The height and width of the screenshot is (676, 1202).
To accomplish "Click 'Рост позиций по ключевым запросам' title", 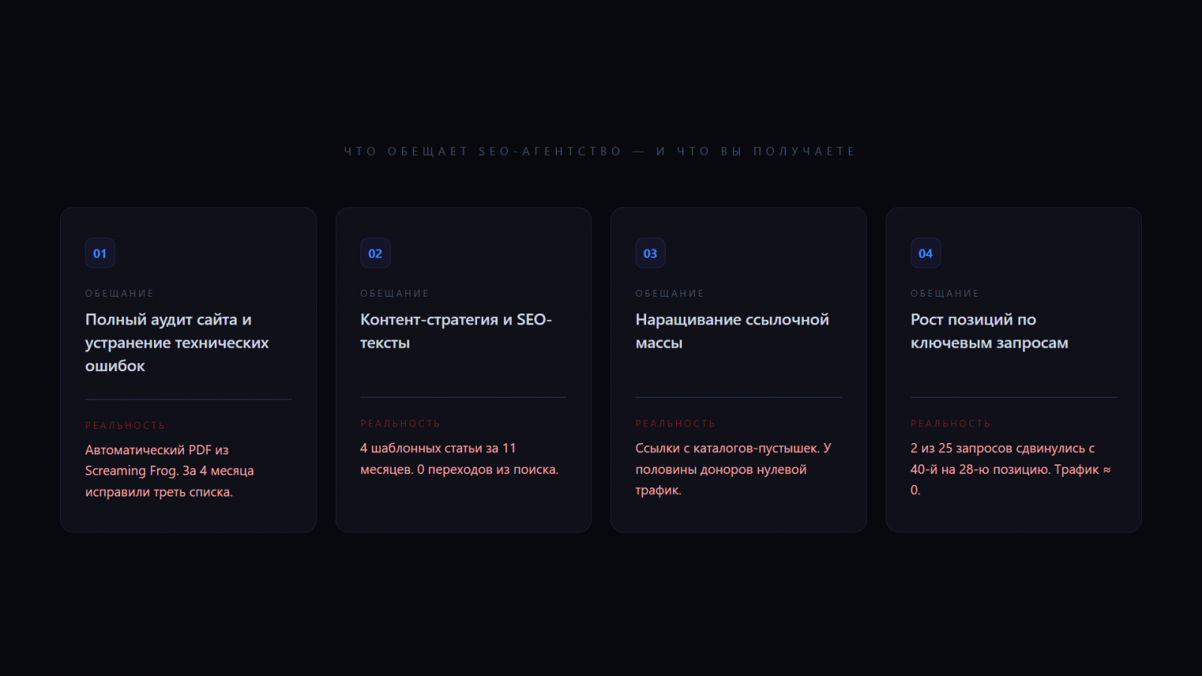I will (x=989, y=331).
